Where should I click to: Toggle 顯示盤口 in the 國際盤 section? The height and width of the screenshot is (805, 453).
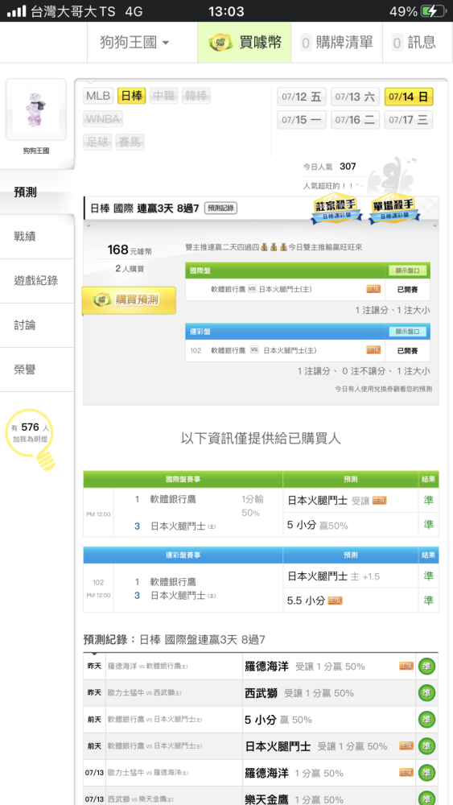pos(408,270)
